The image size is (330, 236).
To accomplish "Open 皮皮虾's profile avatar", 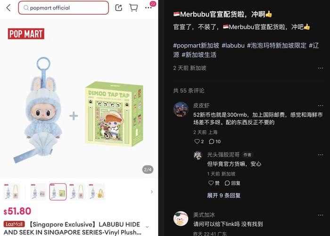I will (x=181, y=109).
